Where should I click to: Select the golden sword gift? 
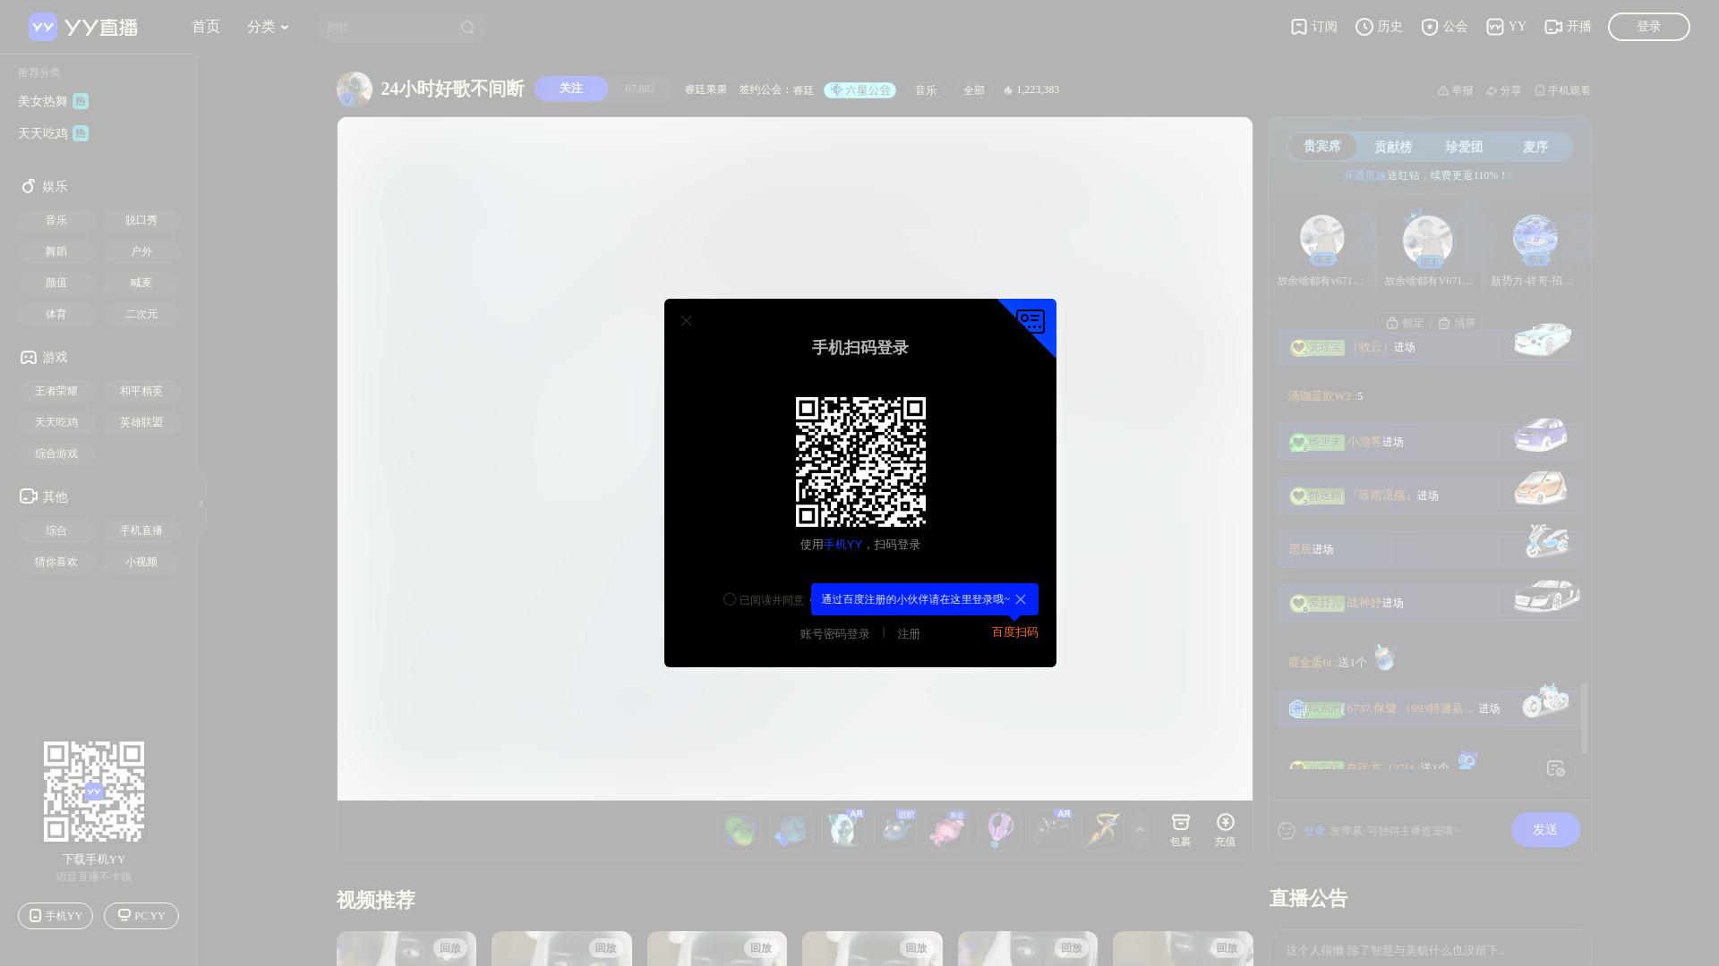point(1102,830)
